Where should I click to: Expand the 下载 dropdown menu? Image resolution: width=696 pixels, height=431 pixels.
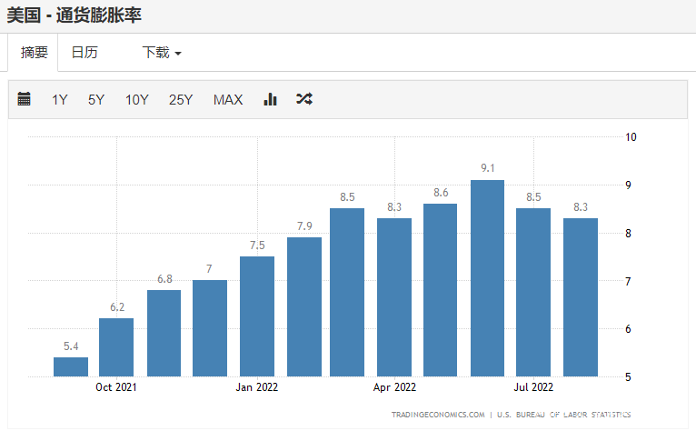[x=162, y=53]
